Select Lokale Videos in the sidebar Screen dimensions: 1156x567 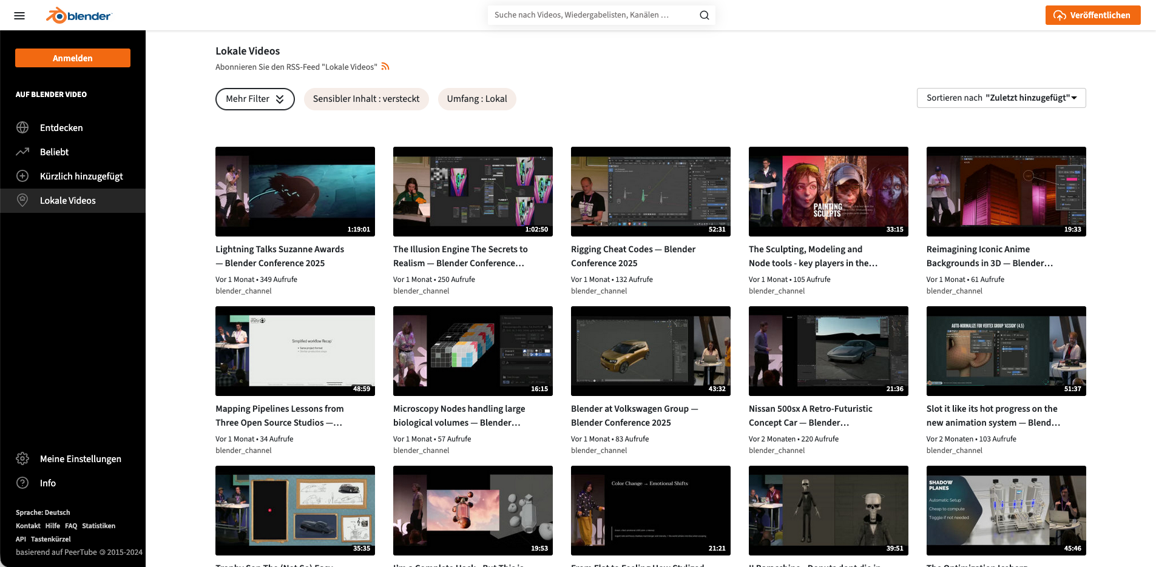coord(67,201)
